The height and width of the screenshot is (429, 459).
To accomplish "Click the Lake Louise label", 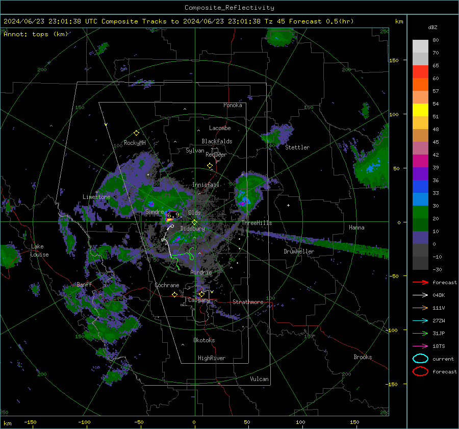I will 40,250.
